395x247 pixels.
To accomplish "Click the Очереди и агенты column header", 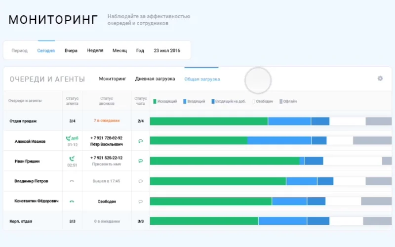I will coord(25,101).
